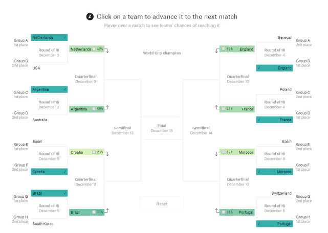This screenshot has height=233, width=328.
Task: Click the arrow beside Netherlands 42% quarterfinal
Action: tap(107, 50)
